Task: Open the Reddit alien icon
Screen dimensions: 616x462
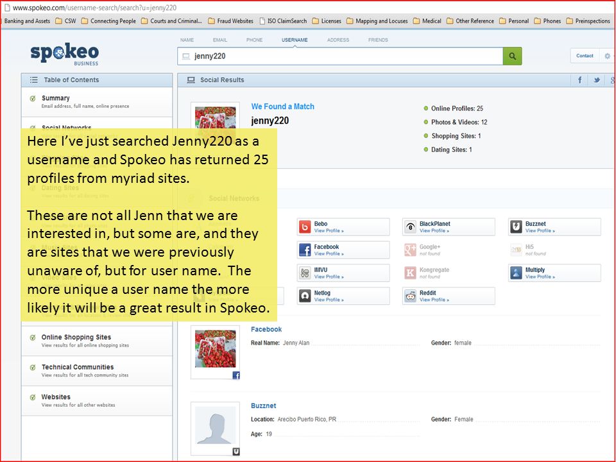Action: pos(411,296)
